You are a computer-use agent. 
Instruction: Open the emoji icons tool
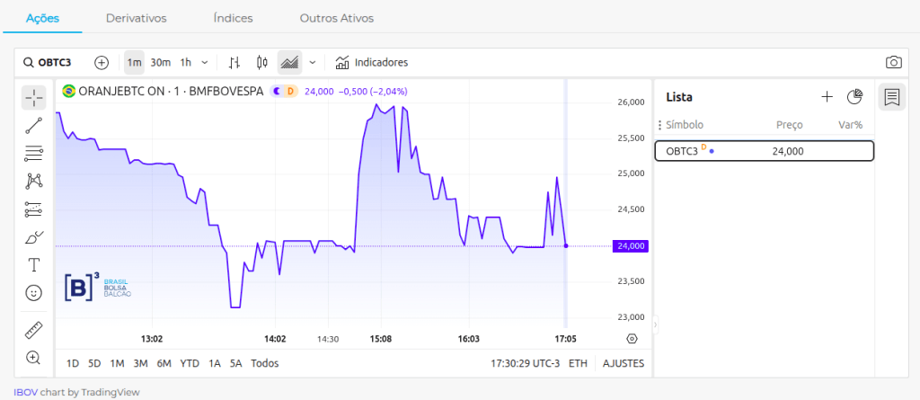(x=33, y=292)
